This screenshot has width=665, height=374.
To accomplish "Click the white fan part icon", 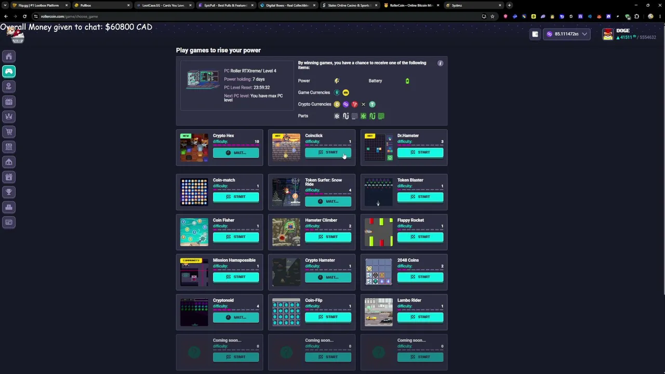I will coord(337,116).
